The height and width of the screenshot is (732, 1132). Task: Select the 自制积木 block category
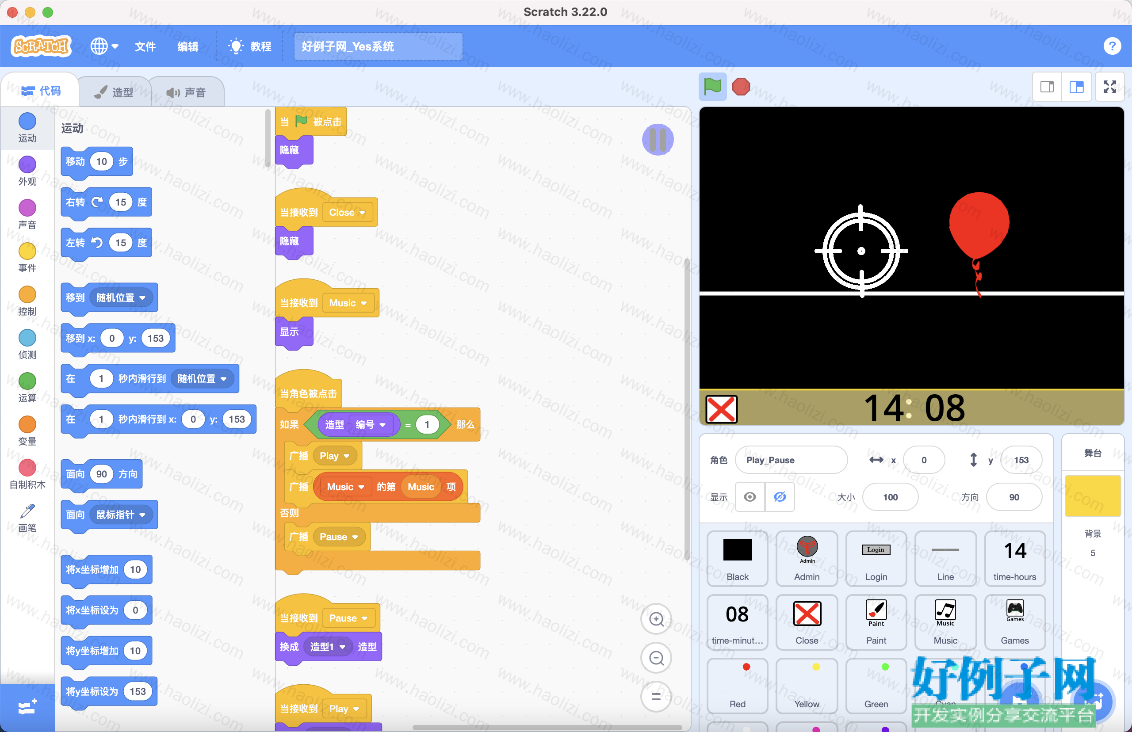(x=27, y=474)
